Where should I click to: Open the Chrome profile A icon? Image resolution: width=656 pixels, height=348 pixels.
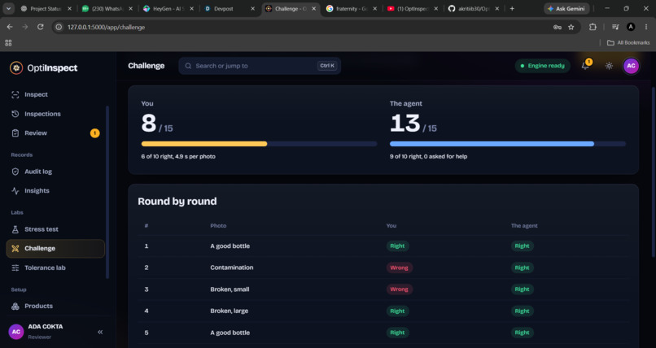tap(631, 27)
